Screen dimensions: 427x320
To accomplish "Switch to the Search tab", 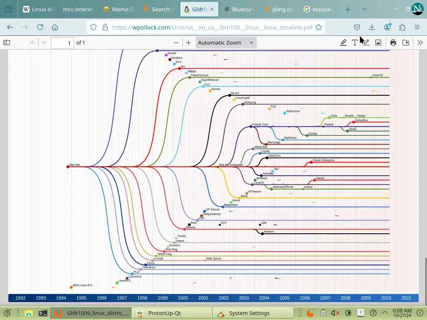I will [x=158, y=9].
